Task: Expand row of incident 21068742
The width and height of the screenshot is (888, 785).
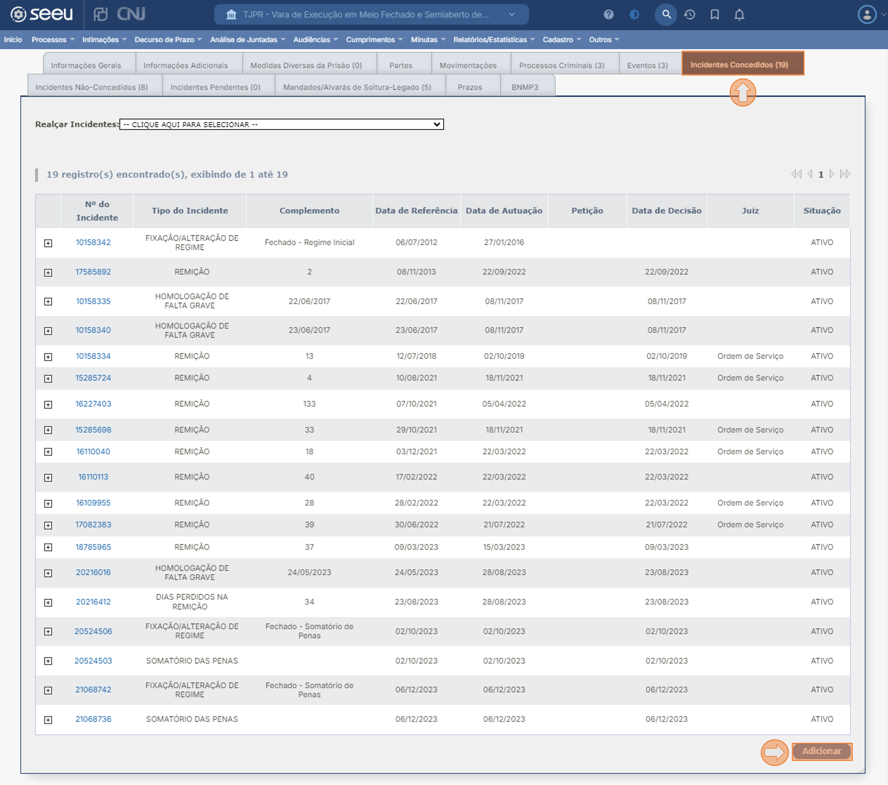Action: 48,690
